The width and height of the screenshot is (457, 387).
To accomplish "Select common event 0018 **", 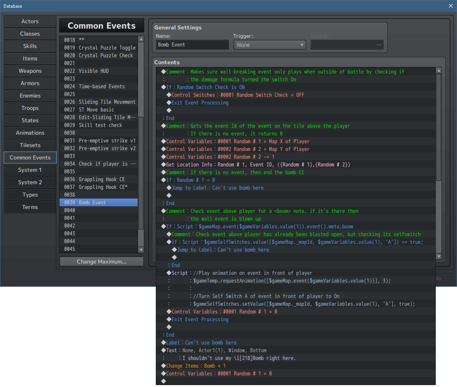I will click(99, 40).
